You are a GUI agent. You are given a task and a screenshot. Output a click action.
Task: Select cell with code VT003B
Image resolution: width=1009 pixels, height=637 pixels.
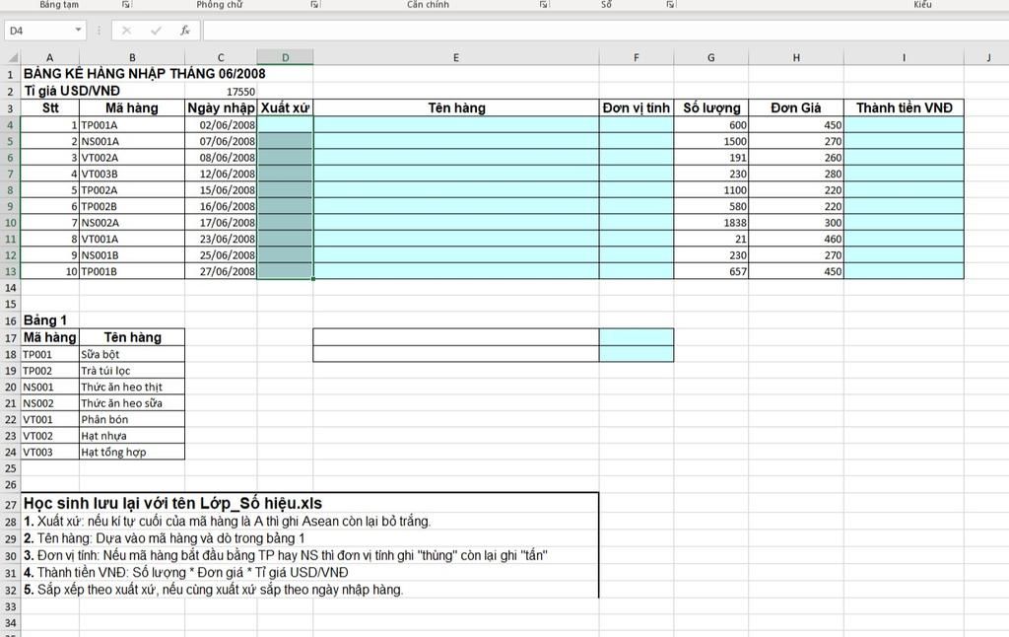(132, 174)
